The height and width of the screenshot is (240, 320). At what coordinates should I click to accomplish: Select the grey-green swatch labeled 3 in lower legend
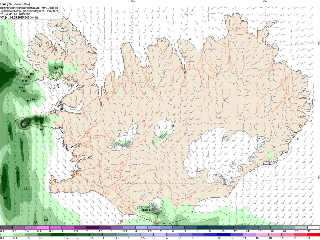109,234
